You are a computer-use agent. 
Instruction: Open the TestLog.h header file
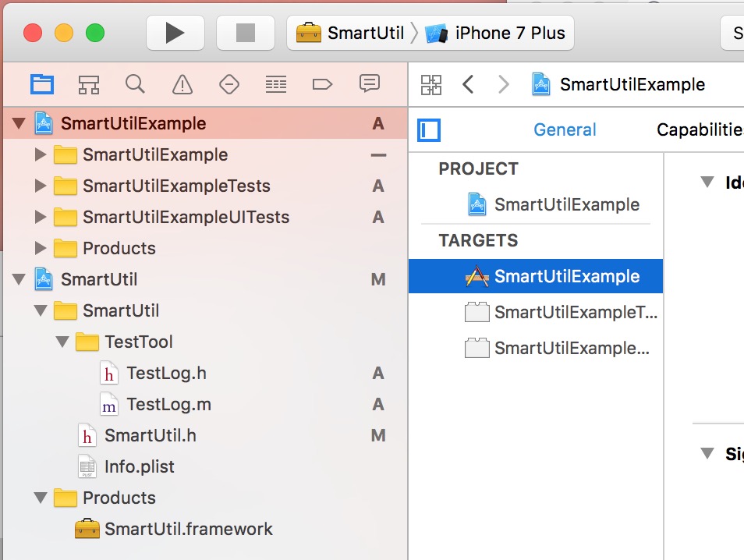[x=166, y=373]
